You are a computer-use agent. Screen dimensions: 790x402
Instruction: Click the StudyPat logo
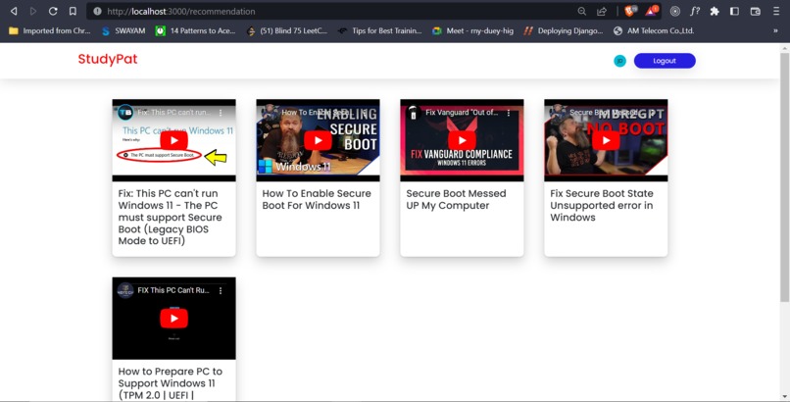coord(108,60)
